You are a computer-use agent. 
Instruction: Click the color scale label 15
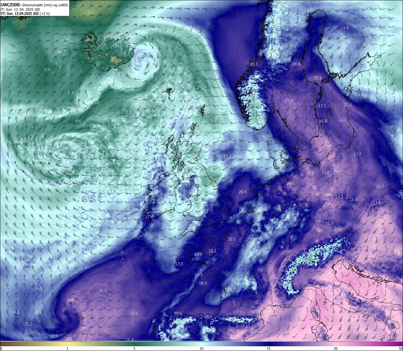click(269, 348)
